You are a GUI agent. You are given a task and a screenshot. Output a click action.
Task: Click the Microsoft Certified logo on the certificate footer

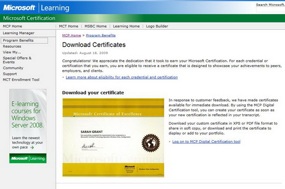130,169
